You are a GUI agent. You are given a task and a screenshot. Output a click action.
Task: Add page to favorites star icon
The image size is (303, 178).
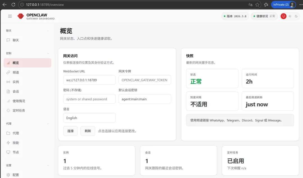257,5
